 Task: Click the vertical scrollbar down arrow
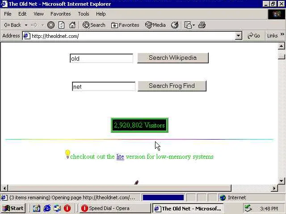(281, 181)
